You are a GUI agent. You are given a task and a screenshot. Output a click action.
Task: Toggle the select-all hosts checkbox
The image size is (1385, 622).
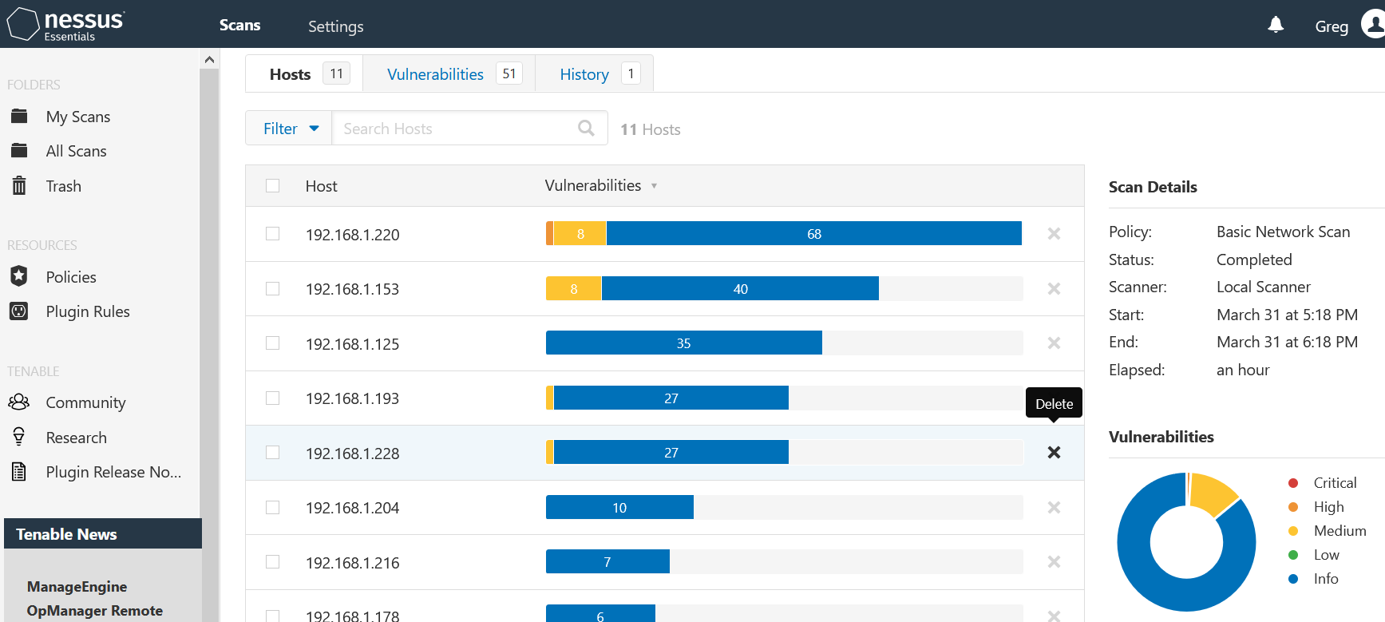click(x=273, y=186)
